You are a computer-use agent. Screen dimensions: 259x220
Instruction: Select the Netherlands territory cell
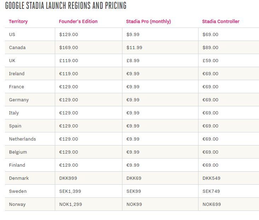tap(22, 139)
